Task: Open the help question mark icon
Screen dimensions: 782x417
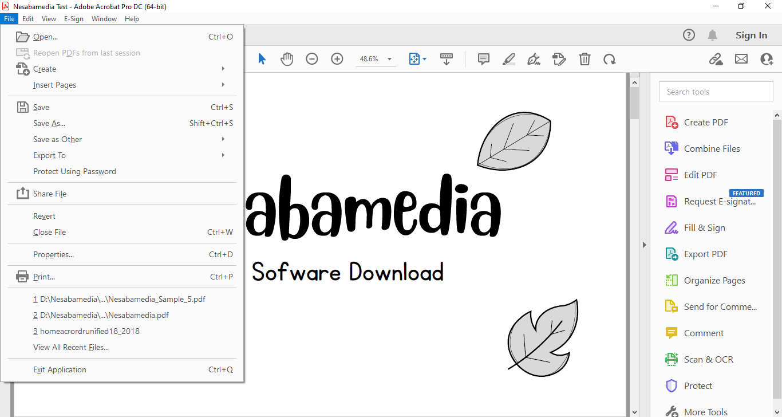Action: 689,36
